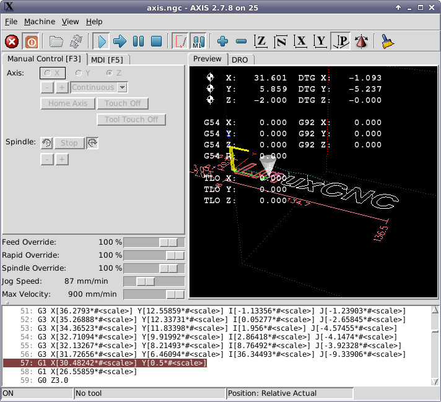
Task: Switch to rotated Z view
Action: 281,42
